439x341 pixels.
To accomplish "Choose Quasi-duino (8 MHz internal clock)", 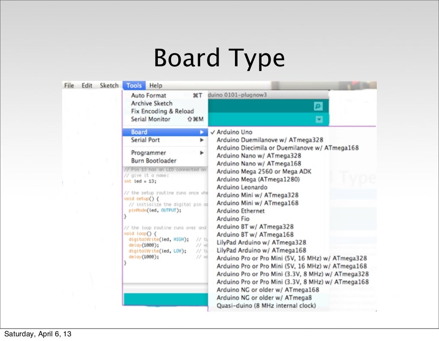I will pyautogui.click(x=292, y=306).
